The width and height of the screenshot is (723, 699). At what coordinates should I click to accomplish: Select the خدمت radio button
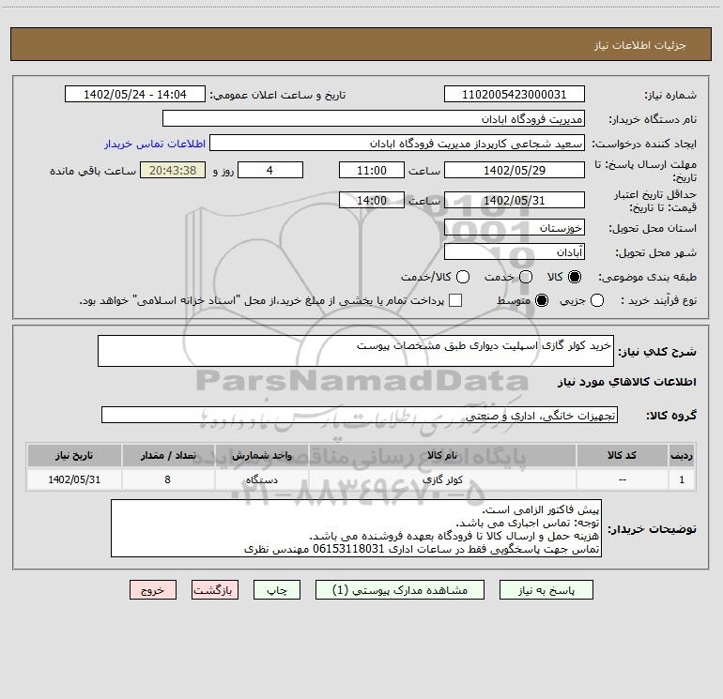(x=526, y=277)
